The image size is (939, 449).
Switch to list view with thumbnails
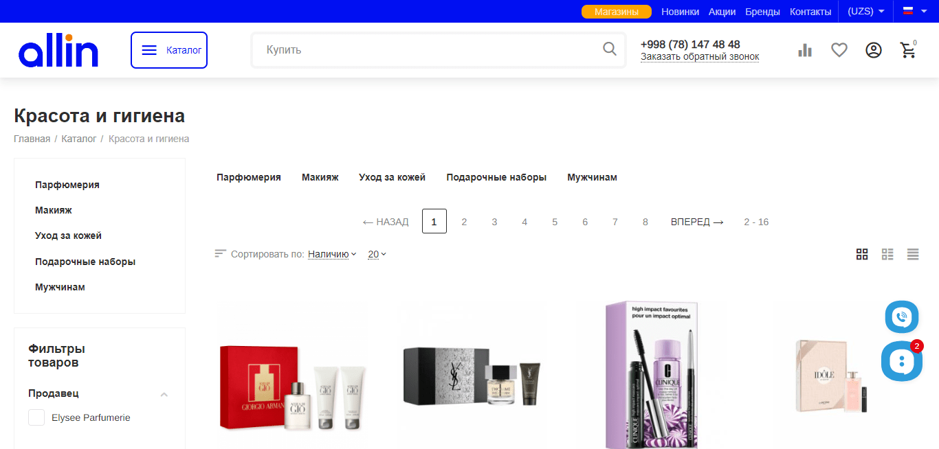887,254
